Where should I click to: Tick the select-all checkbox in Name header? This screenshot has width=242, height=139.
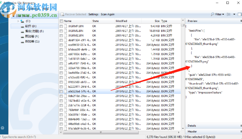61,21
